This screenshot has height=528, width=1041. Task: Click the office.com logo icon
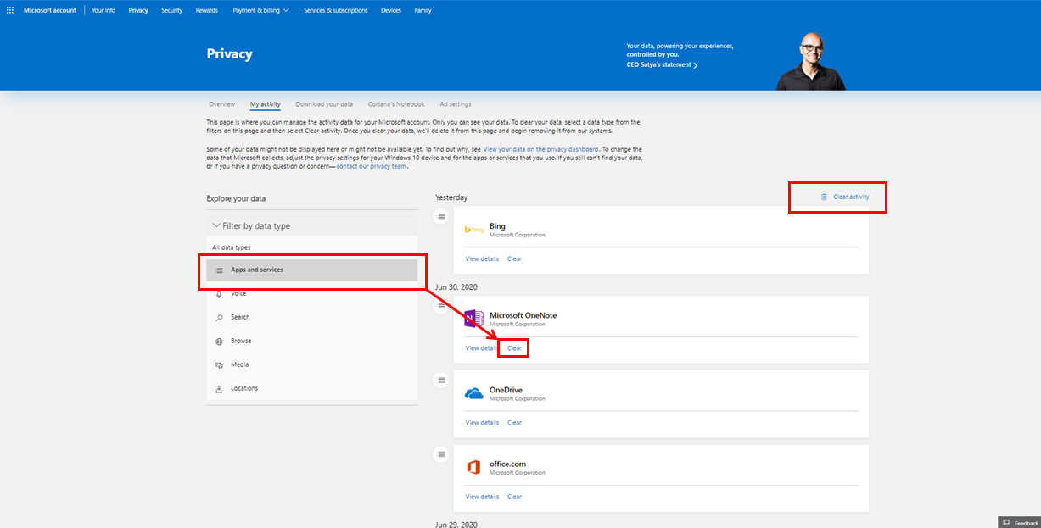click(x=473, y=468)
